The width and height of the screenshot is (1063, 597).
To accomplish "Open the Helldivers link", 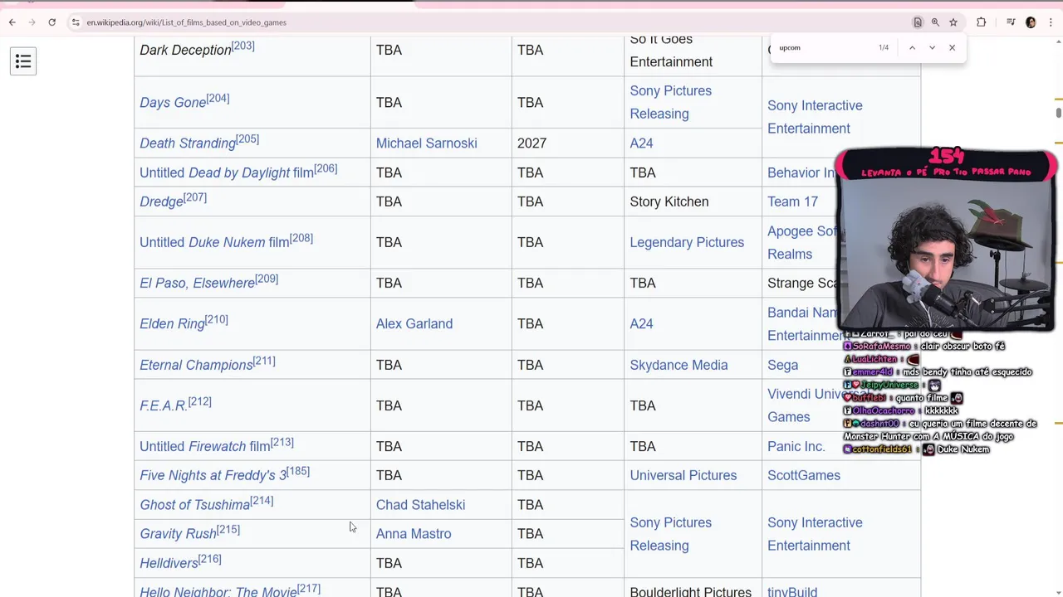I will pyautogui.click(x=169, y=564).
